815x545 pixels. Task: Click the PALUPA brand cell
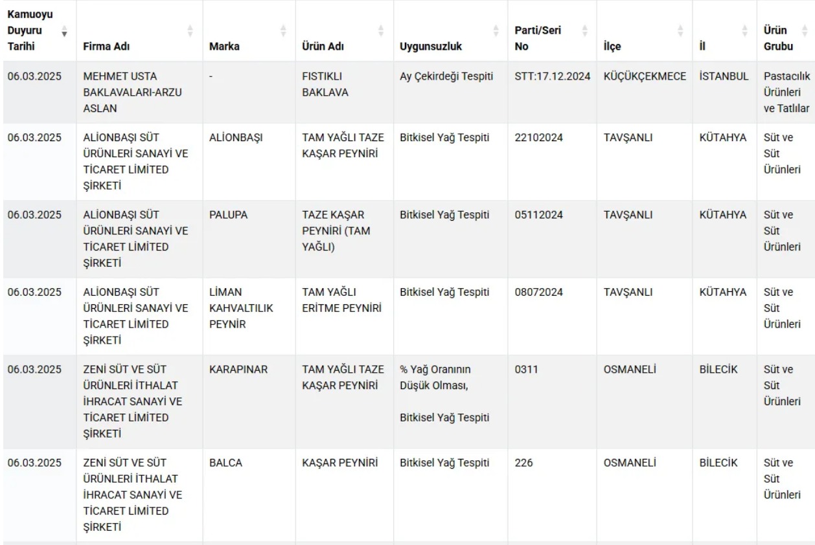point(249,239)
